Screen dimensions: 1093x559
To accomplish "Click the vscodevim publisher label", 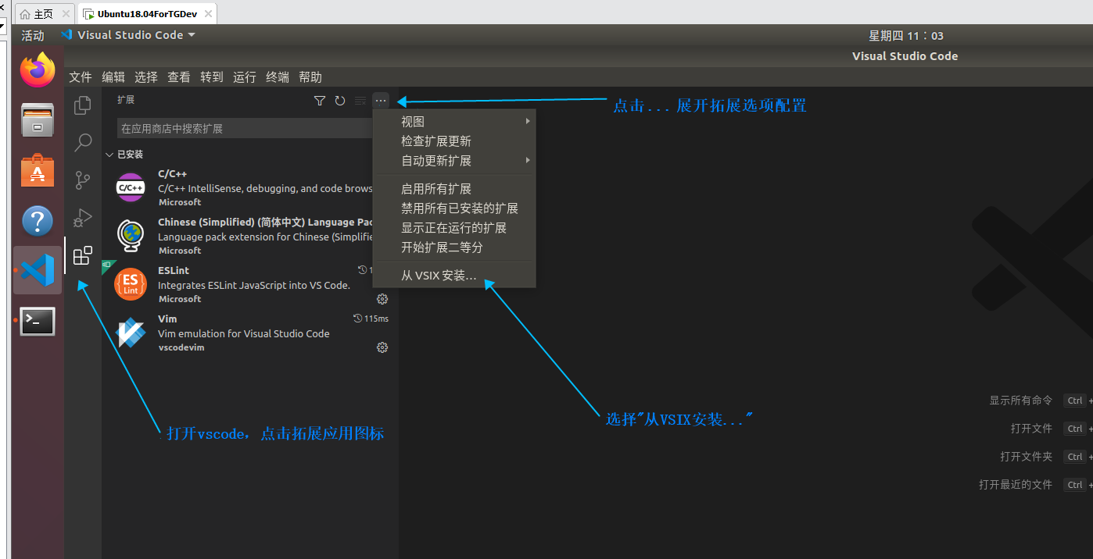I will [x=181, y=347].
